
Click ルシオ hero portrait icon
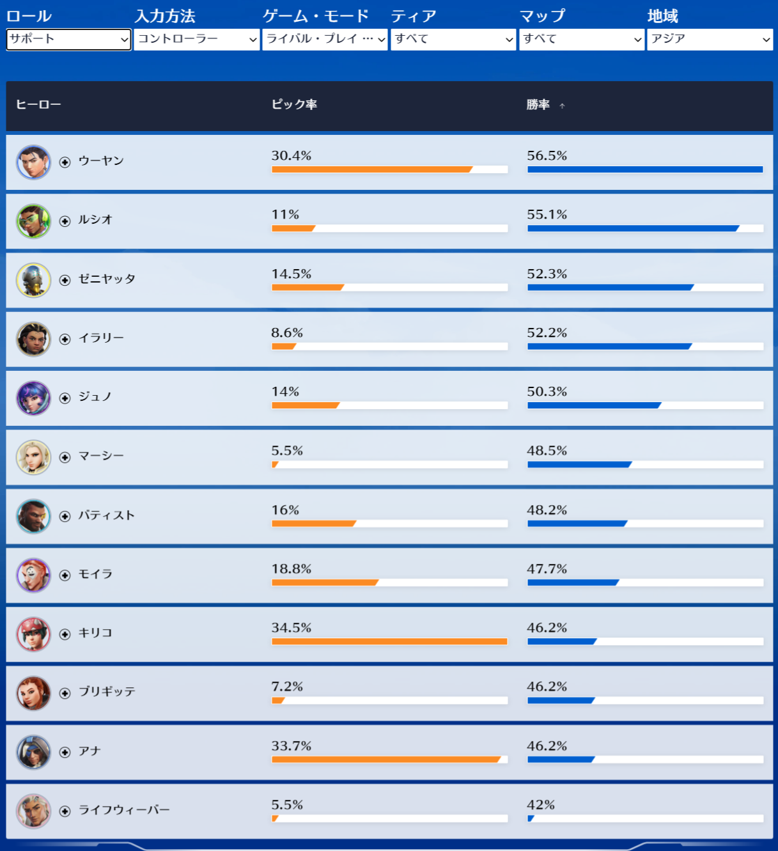click(x=33, y=221)
